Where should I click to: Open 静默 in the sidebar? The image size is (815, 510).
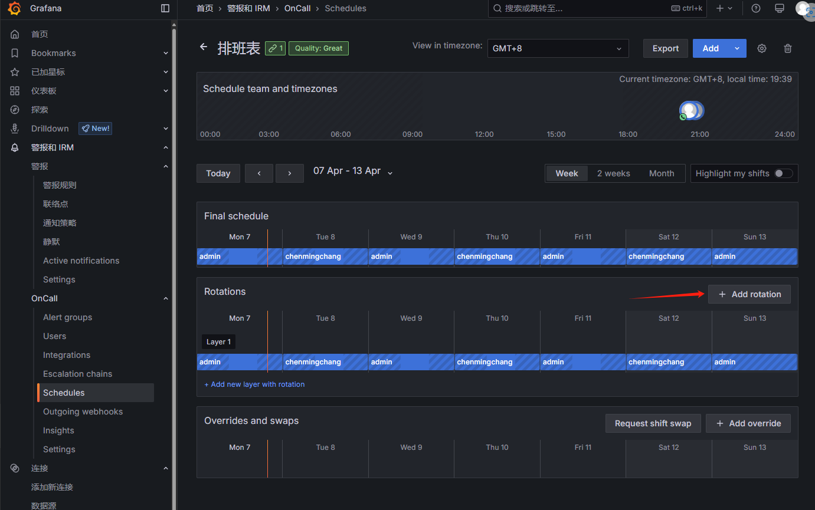point(51,242)
